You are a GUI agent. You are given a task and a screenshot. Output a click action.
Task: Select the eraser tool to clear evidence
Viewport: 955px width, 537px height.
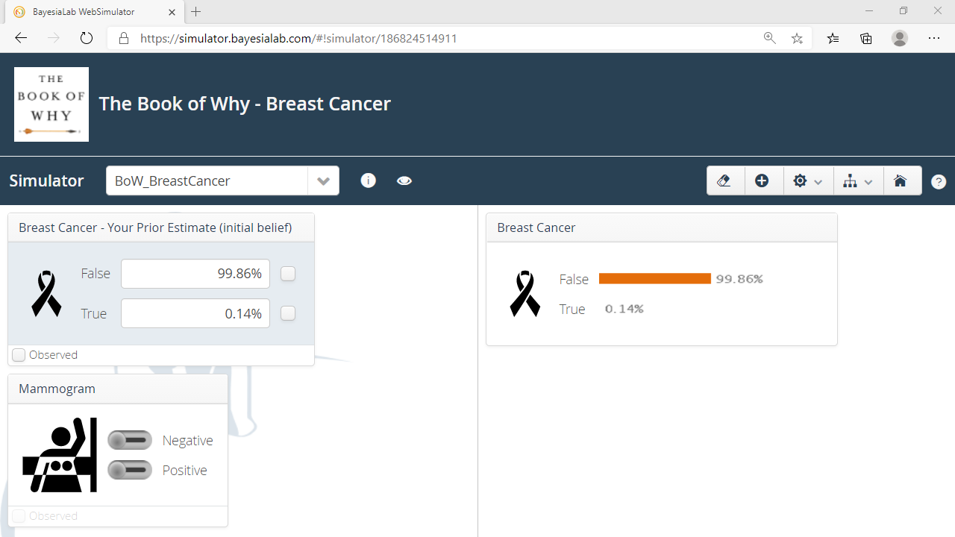point(724,180)
